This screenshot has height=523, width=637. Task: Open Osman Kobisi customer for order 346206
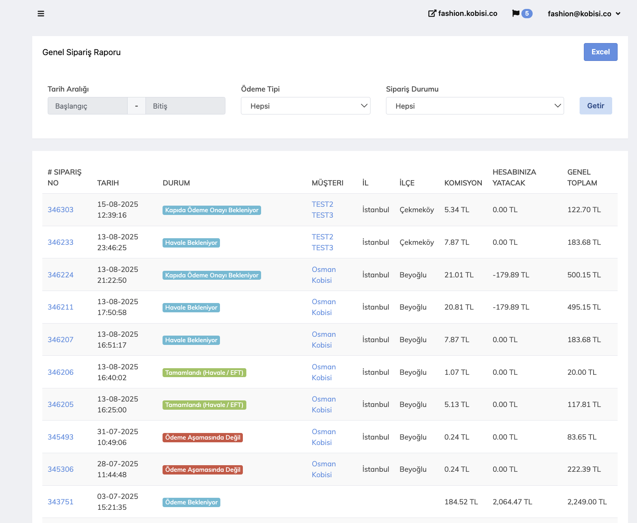324,372
